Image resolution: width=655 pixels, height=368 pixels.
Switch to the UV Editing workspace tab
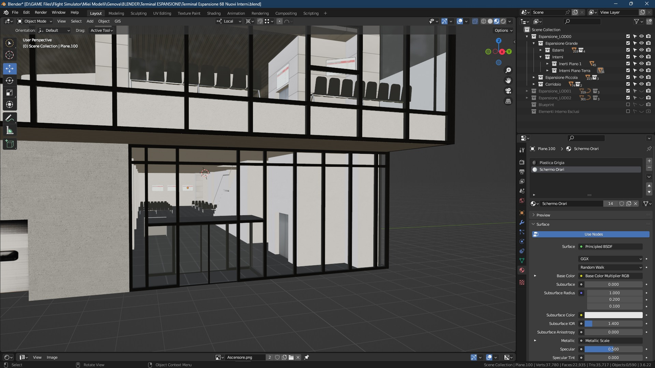[162, 13]
